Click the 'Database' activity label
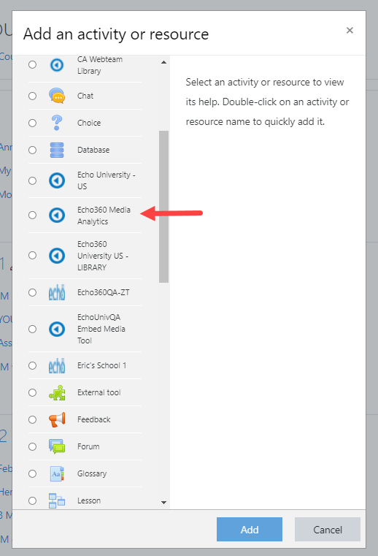Image resolution: width=378 pixels, height=556 pixels. (x=93, y=150)
